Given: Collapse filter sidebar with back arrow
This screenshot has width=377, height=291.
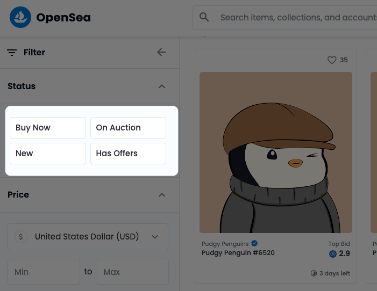Looking at the screenshot, I should coord(161,52).
